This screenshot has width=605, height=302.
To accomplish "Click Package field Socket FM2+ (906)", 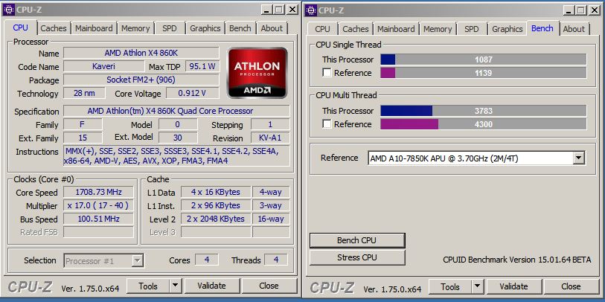I will (141, 80).
